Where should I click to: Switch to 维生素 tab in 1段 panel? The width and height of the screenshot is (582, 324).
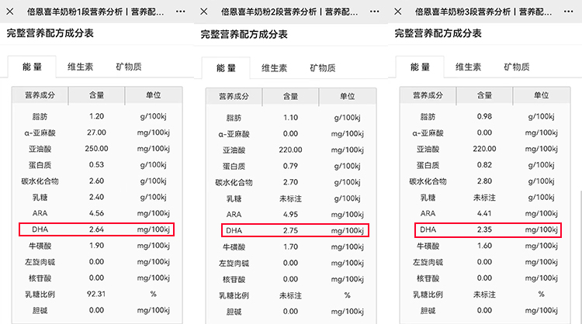point(80,67)
